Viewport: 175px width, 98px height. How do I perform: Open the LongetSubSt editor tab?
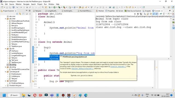click(x=51, y=11)
